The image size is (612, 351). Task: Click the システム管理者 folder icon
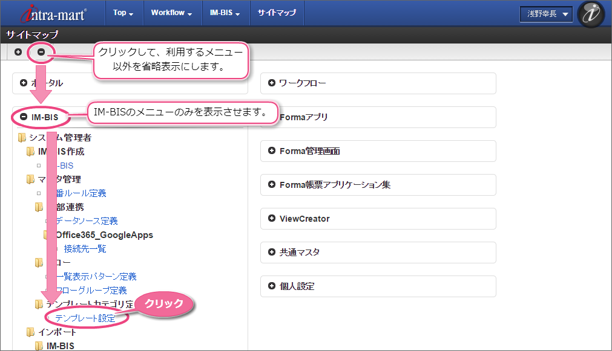click(x=22, y=138)
